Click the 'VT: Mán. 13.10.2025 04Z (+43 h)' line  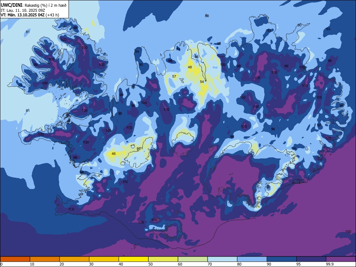[30, 15]
